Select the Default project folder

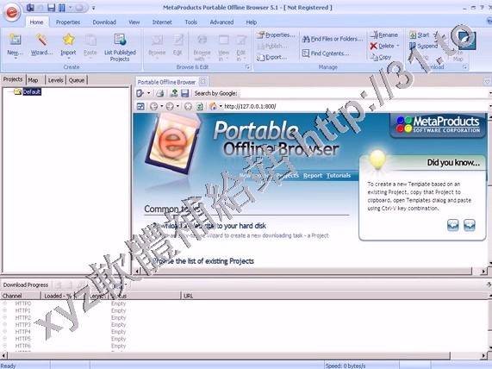click(28, 91)
